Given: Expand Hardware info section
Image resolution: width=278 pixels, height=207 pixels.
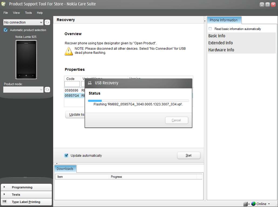Looking at the screenshot, I should click(x=242, y=50).
